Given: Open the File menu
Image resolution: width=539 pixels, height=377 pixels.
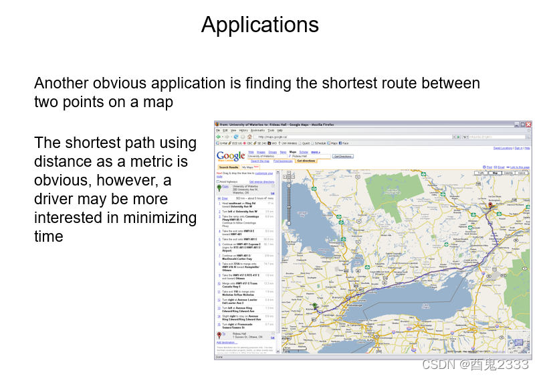Looking at the screenshot, I should coord(218,131).
